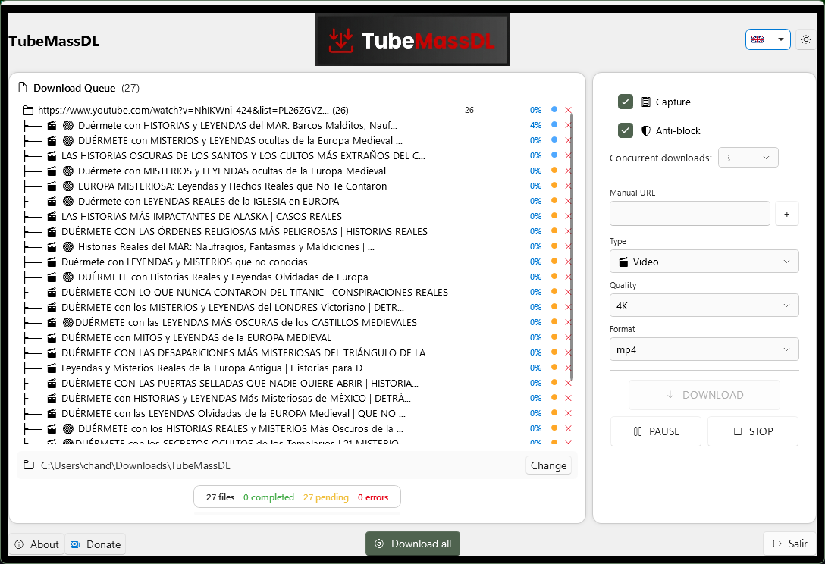Viewport: 825px width, 564px height.
Task: Uncheck the Capture checkbox
Action: point(625,102)
